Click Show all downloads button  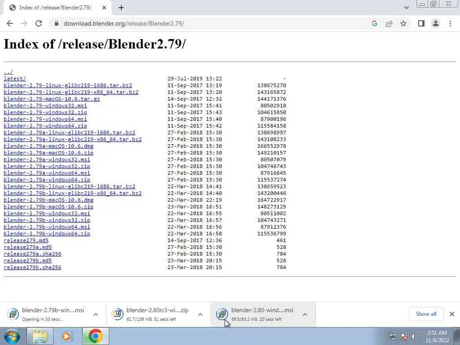(426, 314)
